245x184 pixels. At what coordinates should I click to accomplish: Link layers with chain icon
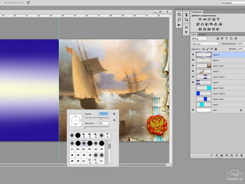pos(211,155)
